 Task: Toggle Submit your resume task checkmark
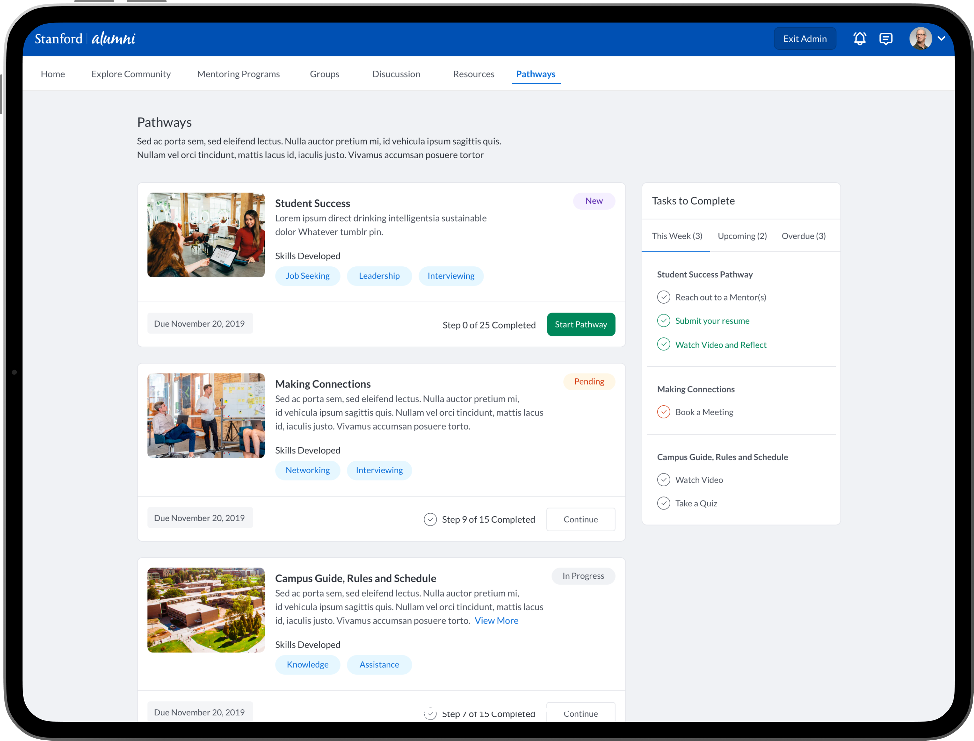(x=663, y=321)
